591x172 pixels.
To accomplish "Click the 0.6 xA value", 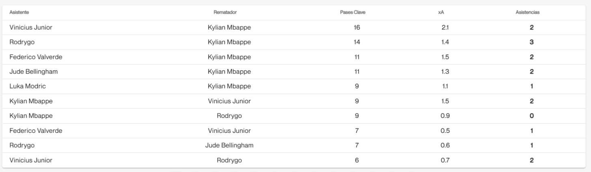I will pos(445,145).
